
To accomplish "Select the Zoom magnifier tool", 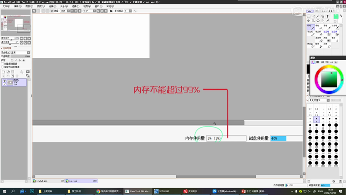I will click(313, 21).
